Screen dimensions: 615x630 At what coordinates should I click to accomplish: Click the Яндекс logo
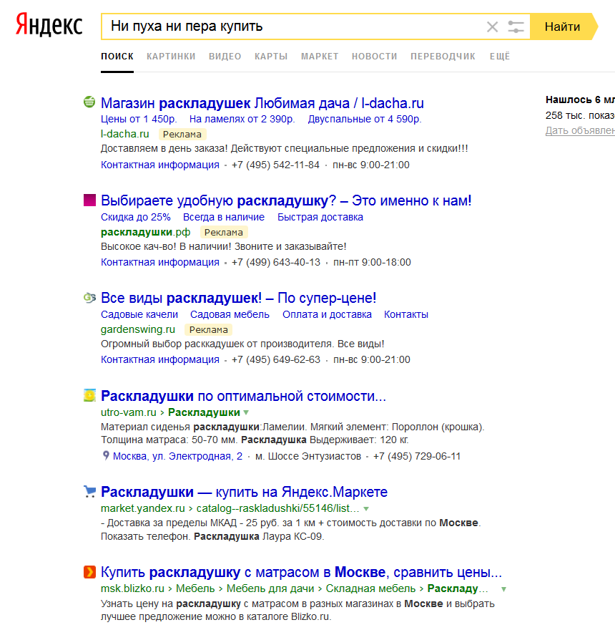pos(49,25)
